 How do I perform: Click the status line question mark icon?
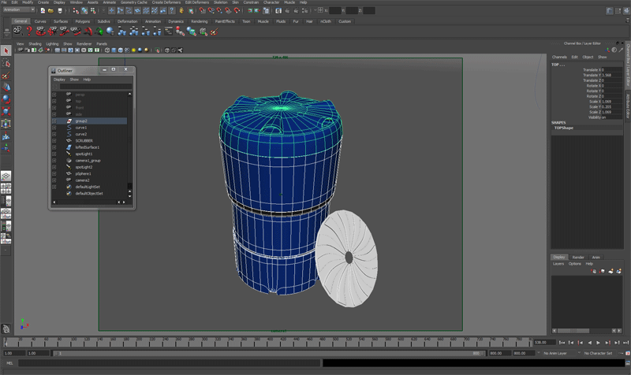[x=172, y=10]
